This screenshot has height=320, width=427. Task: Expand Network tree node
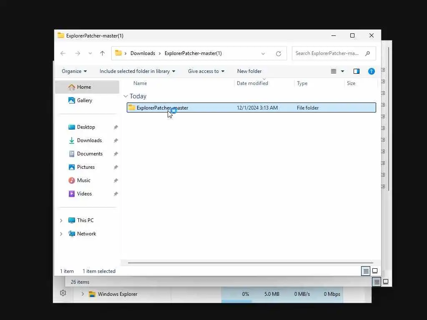pyautogui.click(x=61, y=234)
